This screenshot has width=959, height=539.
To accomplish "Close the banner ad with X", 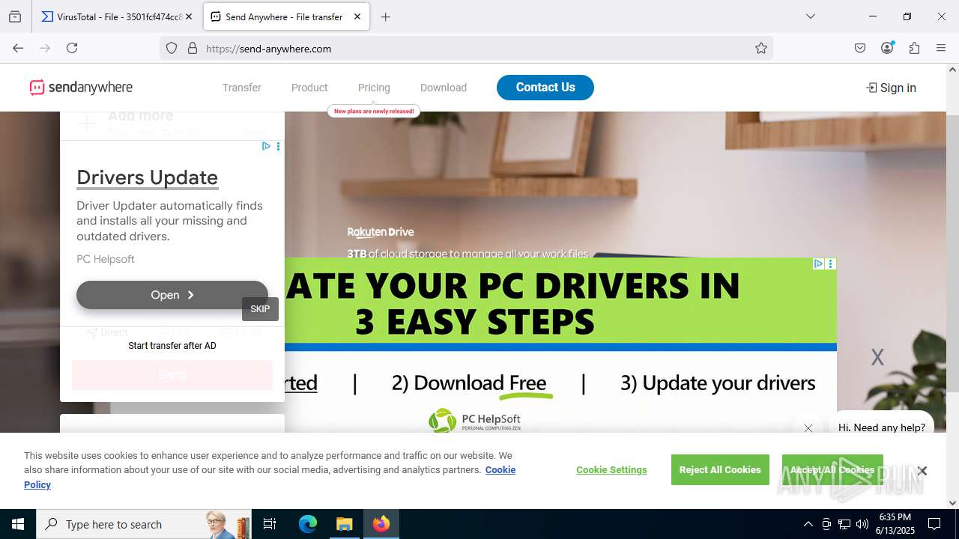I will click(x=877, y=357).
